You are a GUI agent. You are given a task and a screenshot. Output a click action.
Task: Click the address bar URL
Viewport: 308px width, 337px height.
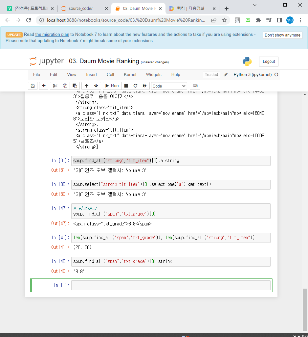click(126, 20)
